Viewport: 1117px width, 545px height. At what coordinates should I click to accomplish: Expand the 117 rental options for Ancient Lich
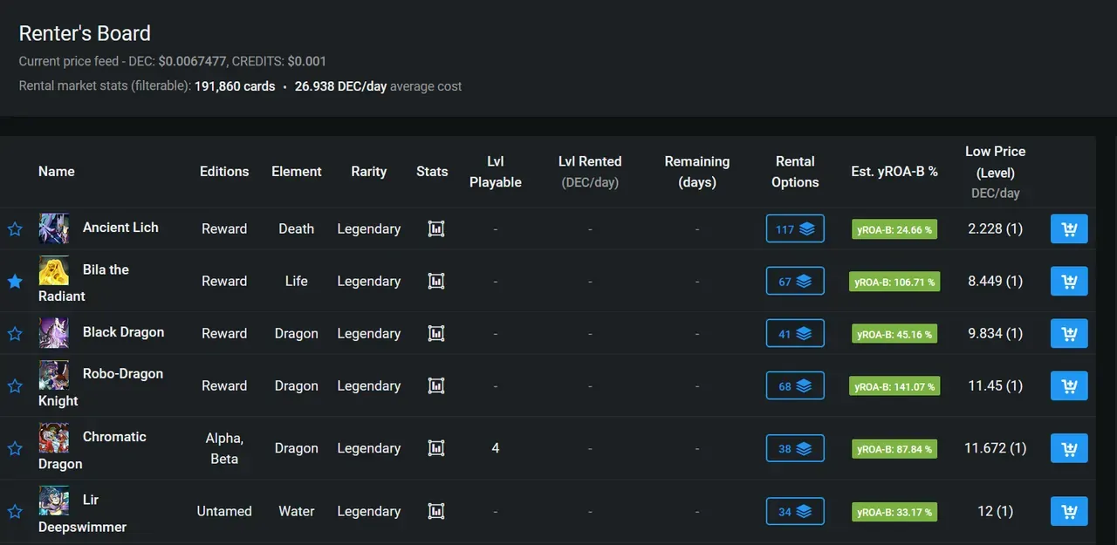pos(795,229)
